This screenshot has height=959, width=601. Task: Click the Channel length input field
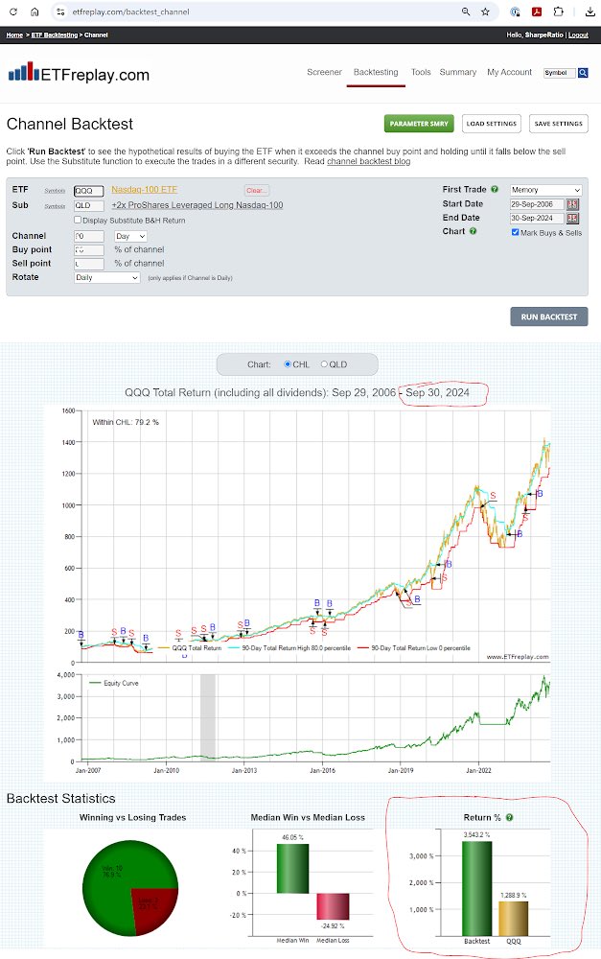coord(88,236)
